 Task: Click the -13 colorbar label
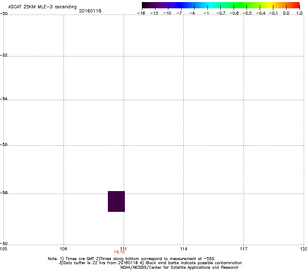click(154, 13)
